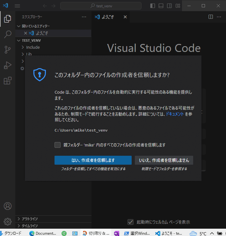Go back with the left arrow
Screen dimensions: 226x236
[x=45, y=6]
